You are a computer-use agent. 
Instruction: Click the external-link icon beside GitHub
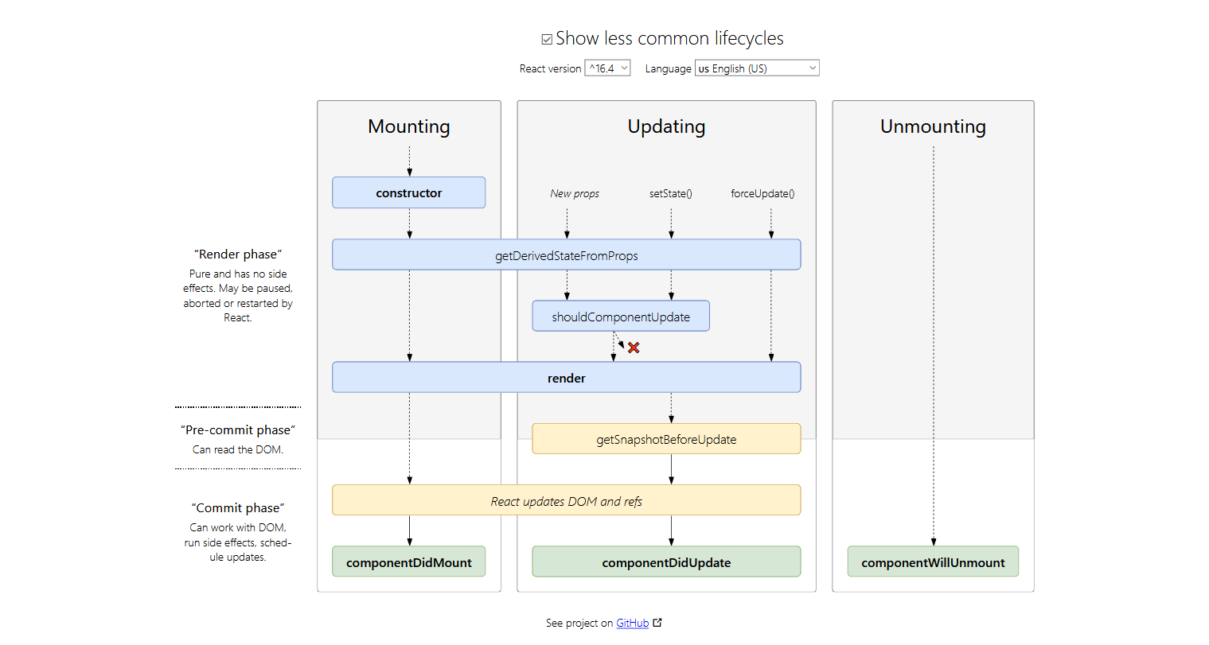click(658, 622)
